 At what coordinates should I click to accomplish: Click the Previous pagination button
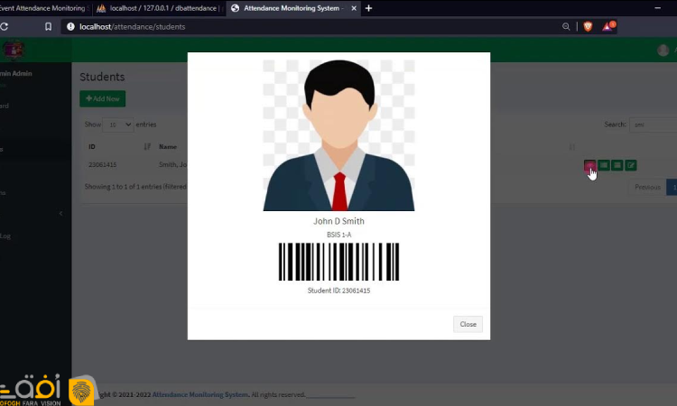pyautogui.click(x=646, y=187)
